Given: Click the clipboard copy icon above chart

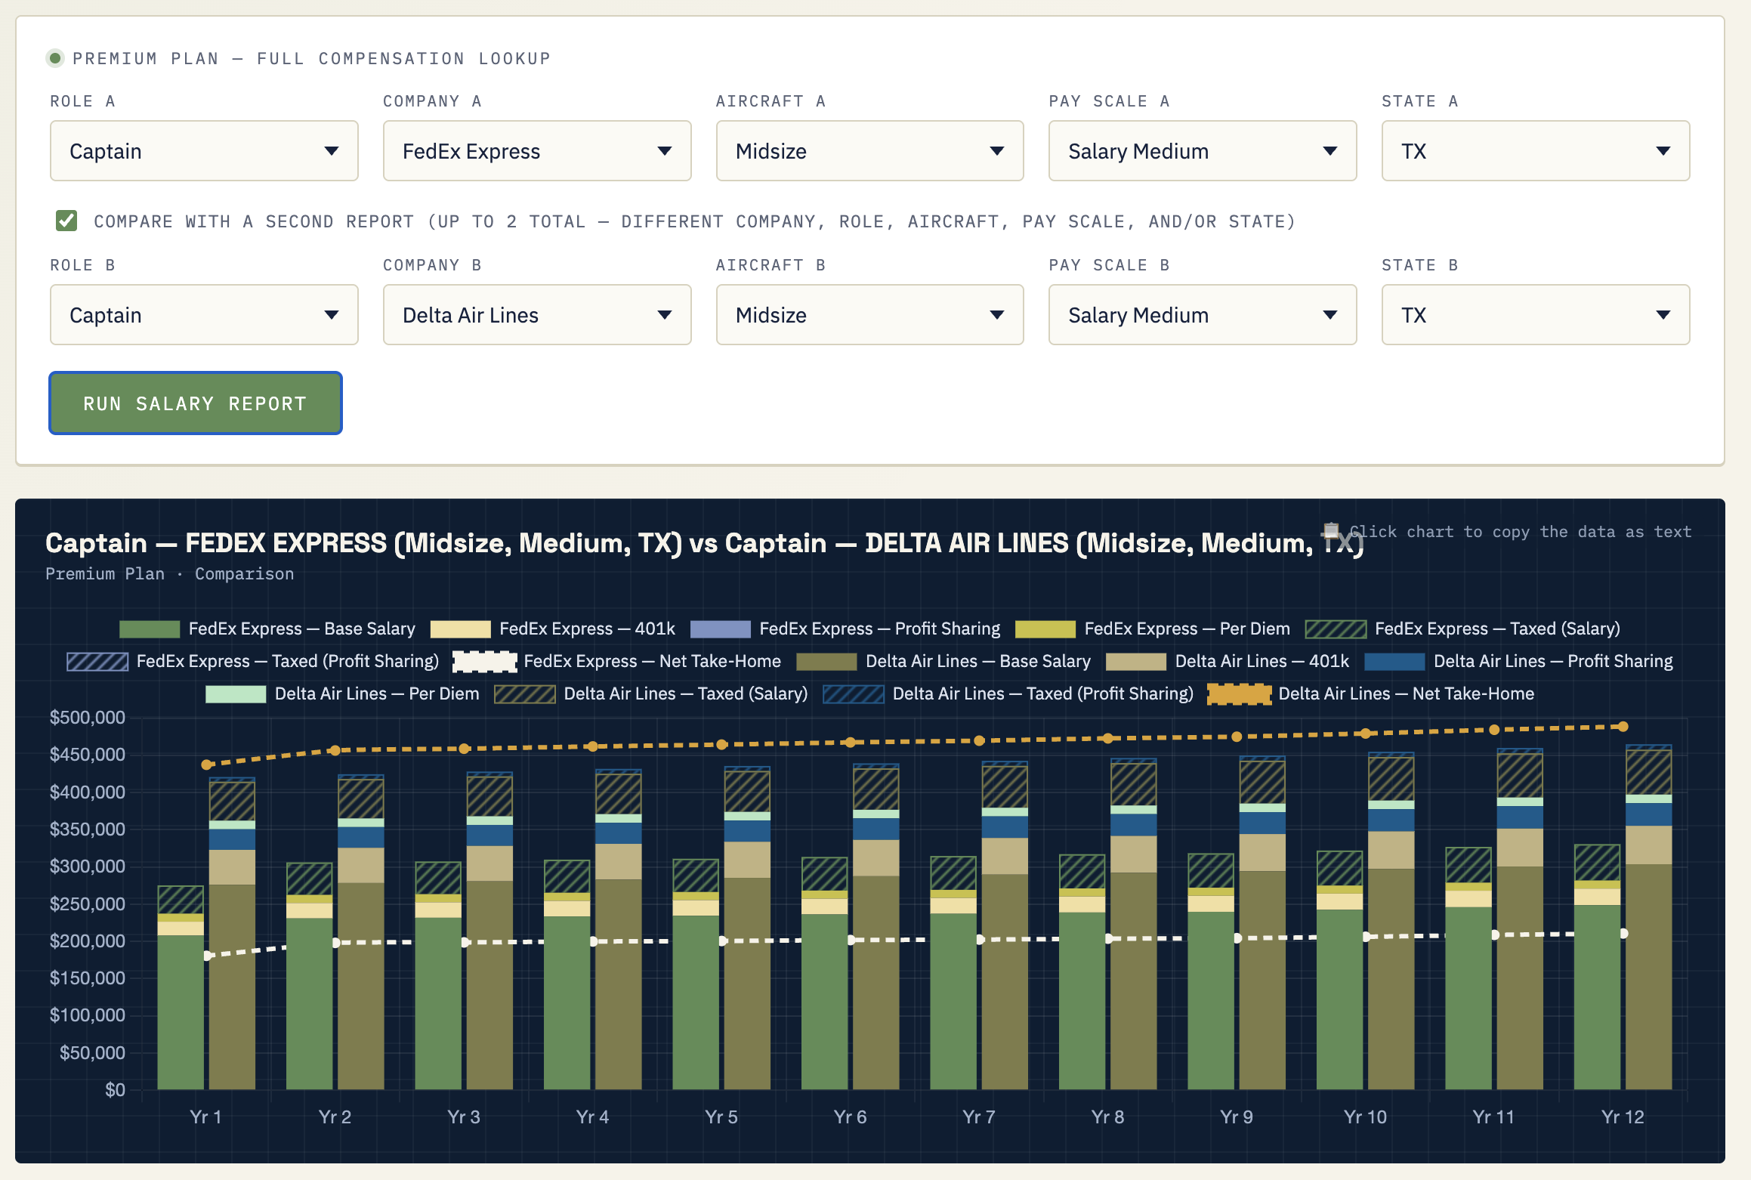Looking at the screenshot, I should coord(1331,530).
